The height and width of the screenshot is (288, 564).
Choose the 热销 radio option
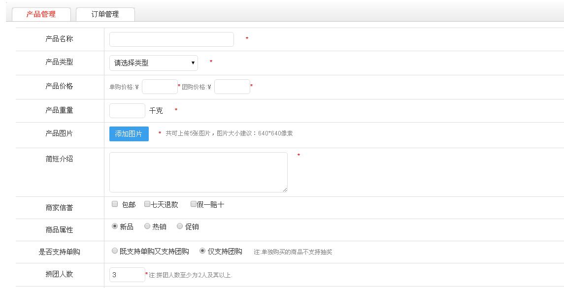147,226
